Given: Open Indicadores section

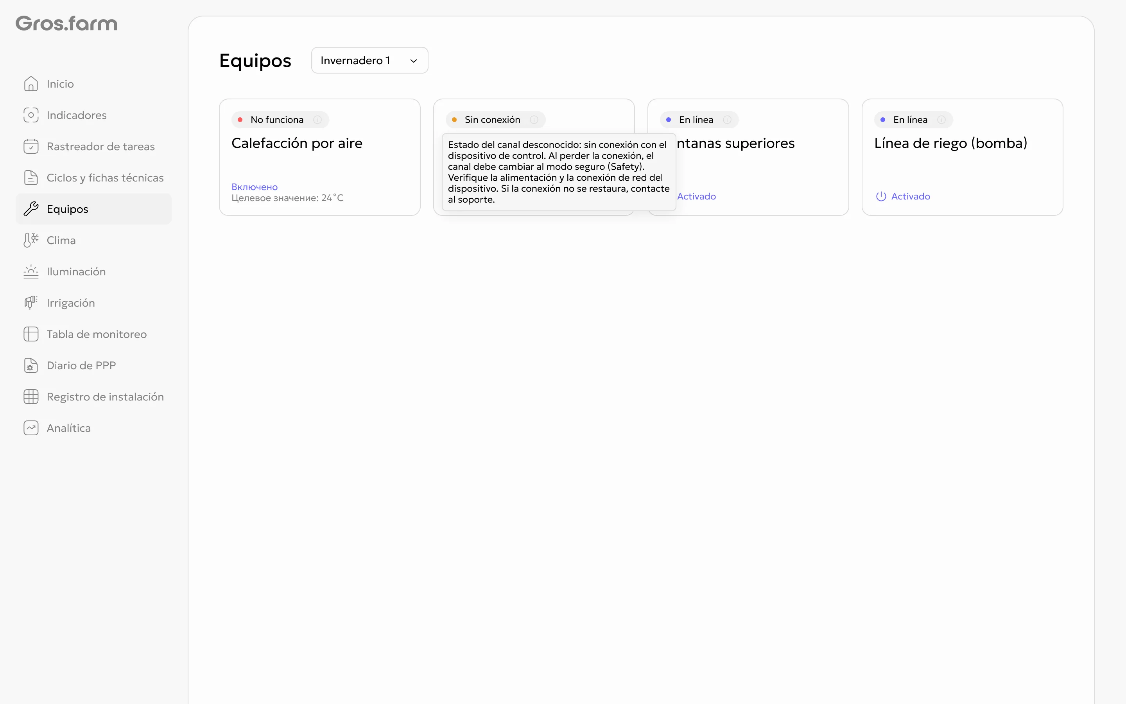Looking at the screenshot, I should point(93,115).
